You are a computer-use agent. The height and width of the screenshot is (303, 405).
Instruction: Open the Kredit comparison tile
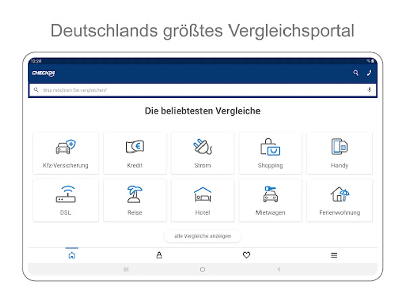pyautogui.click(x=135, y=153)
